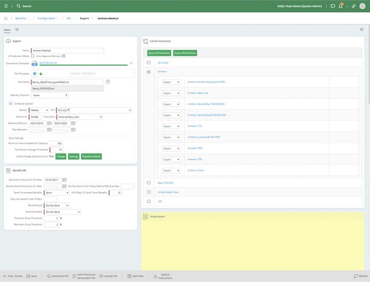Click the Refresh icon in bottom bar
Screen dimensions: 370x282
point(356,276)
